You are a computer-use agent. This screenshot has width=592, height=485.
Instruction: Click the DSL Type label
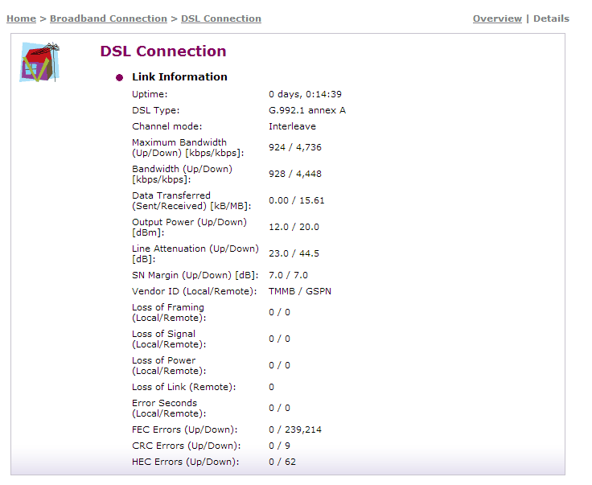click(x=155, y=110)
